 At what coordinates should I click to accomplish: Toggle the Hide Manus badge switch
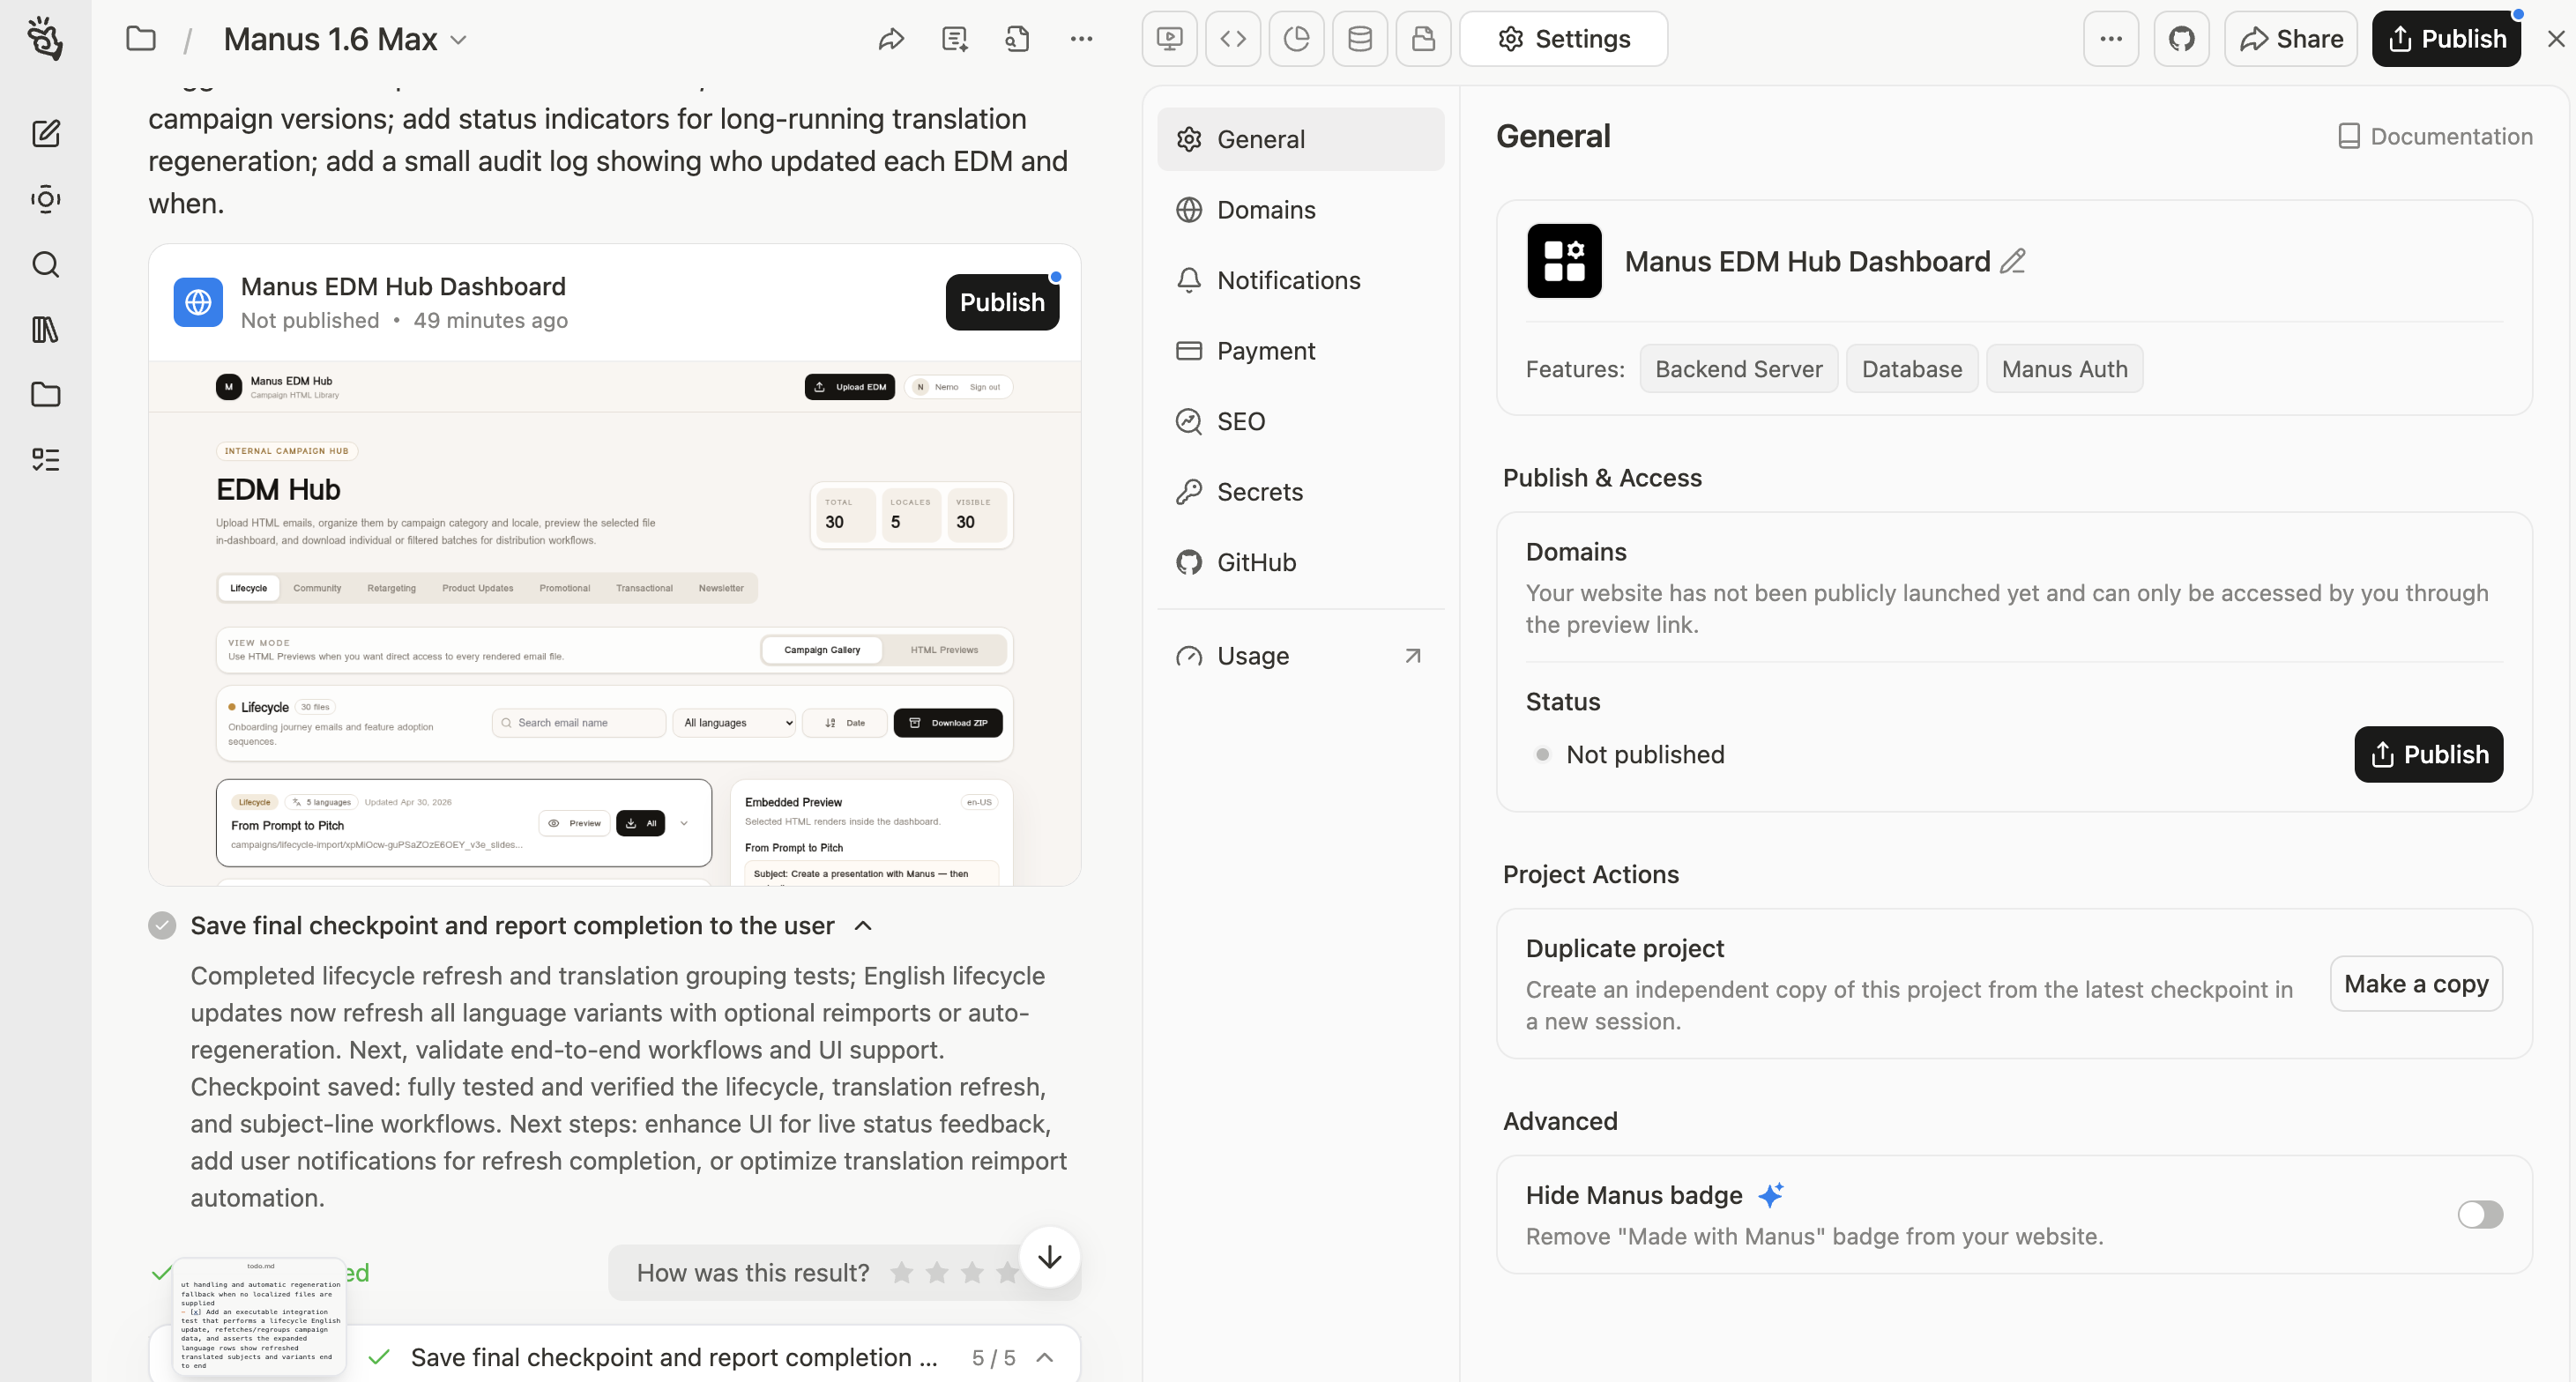pyautogui.click(x=2480, y=1214)
